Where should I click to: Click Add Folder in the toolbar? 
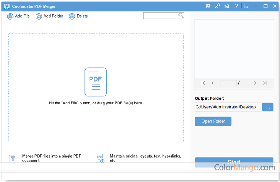point(50,16)
